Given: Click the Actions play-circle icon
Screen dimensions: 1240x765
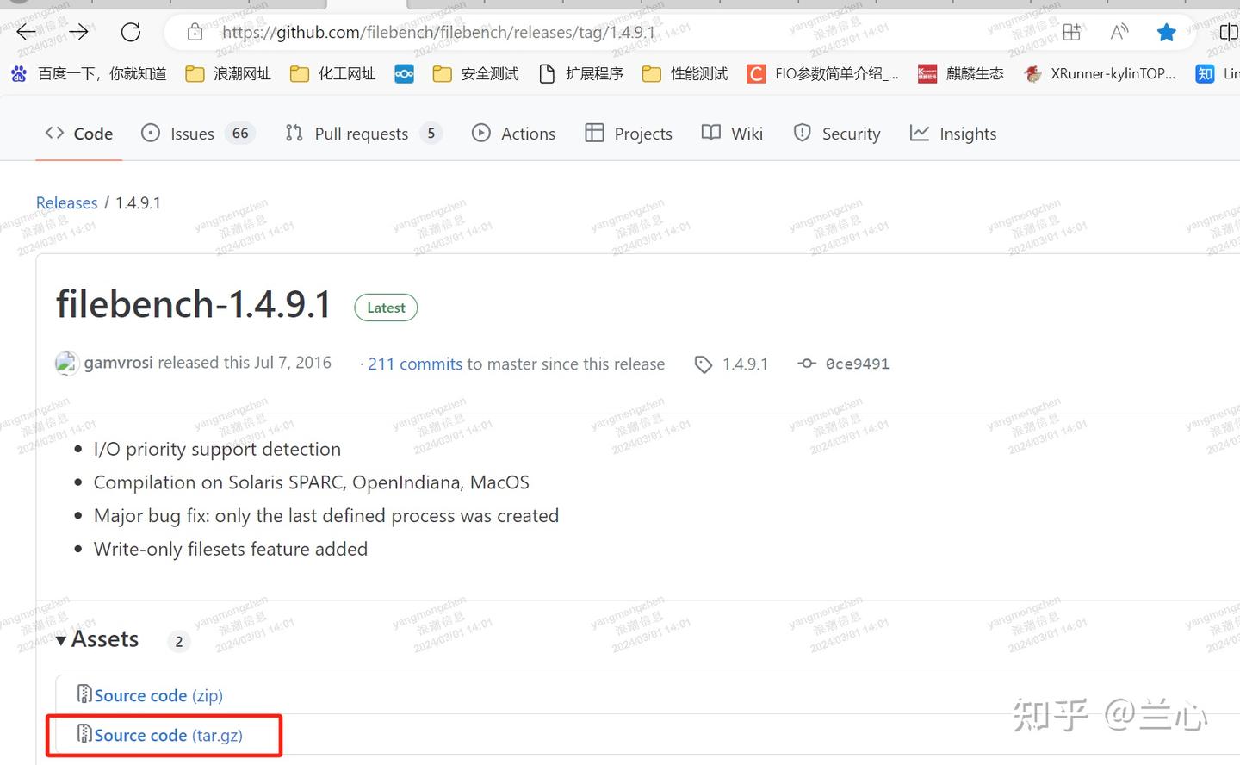Looking at the screenshot, I should click(x=480, y=133).
